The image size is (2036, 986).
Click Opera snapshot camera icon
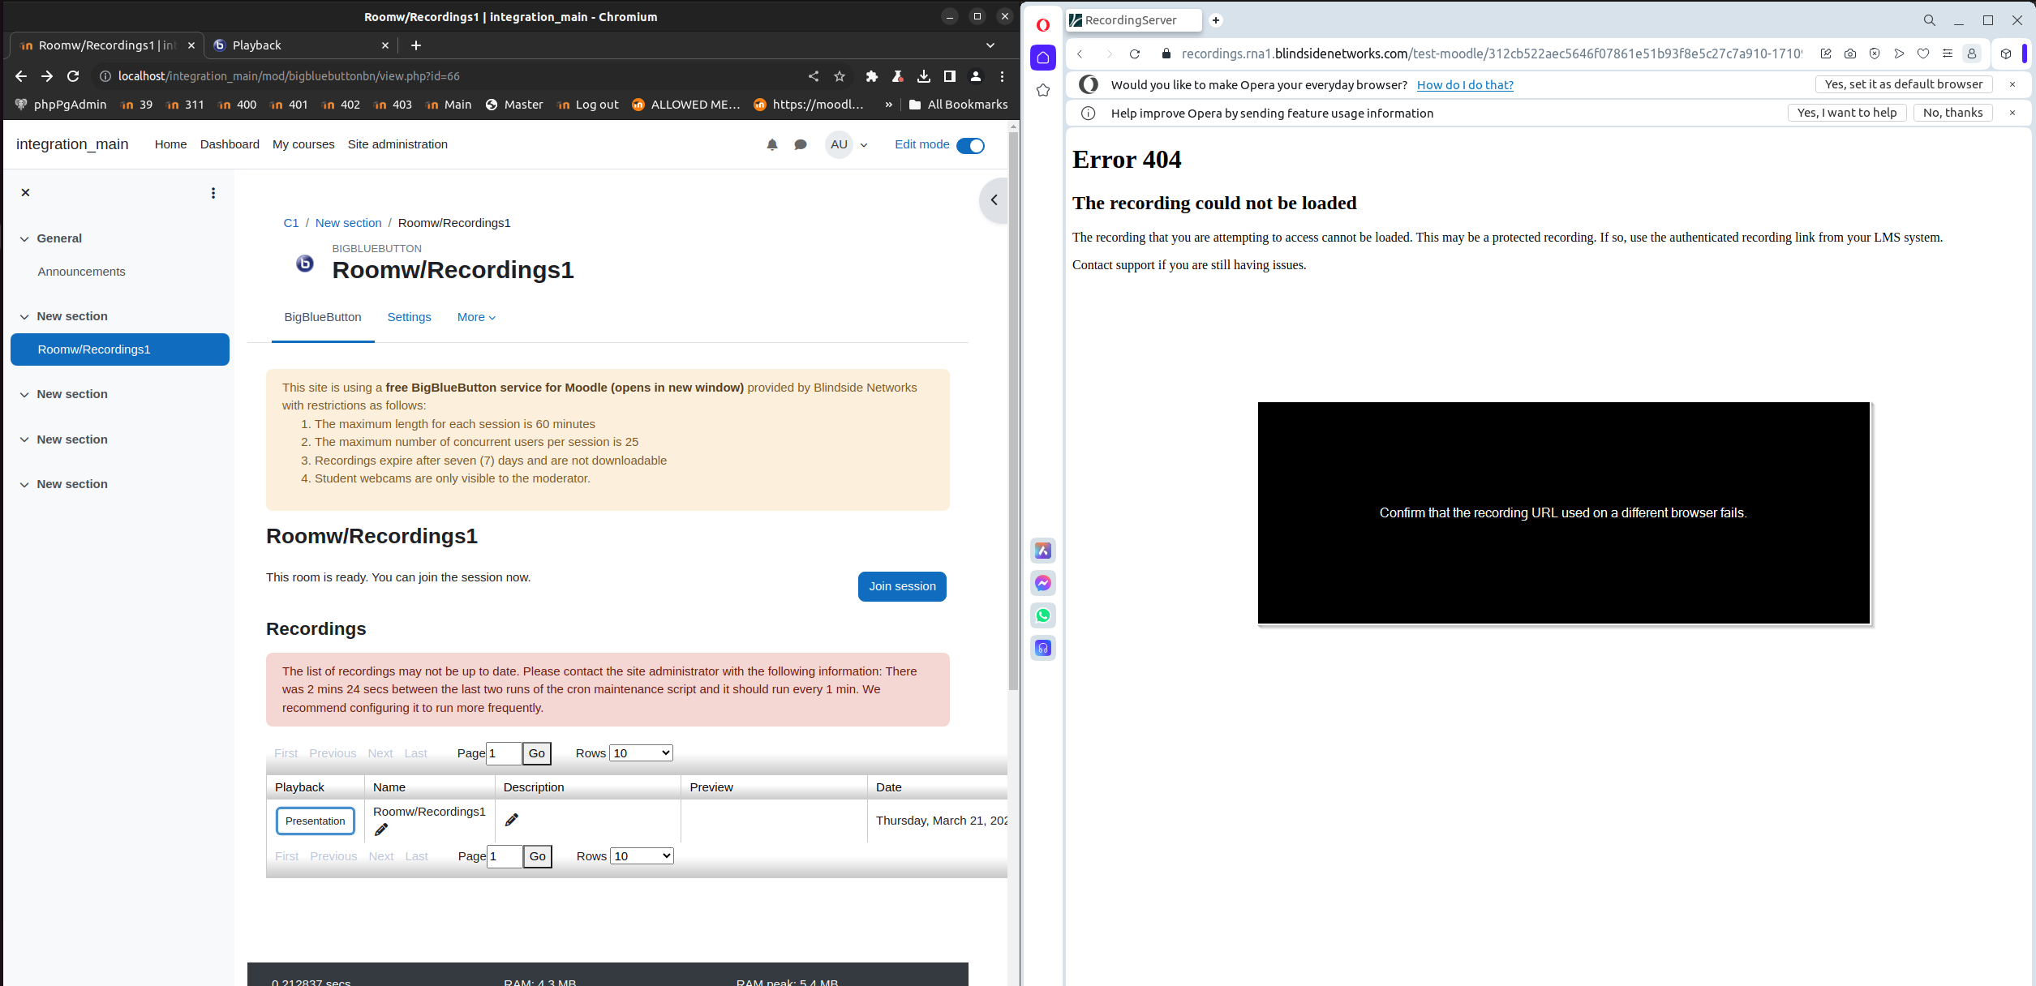point(1850,54)
